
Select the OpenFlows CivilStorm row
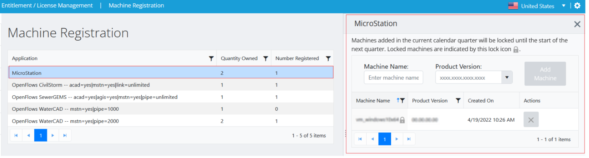click(x=81, y=85)
